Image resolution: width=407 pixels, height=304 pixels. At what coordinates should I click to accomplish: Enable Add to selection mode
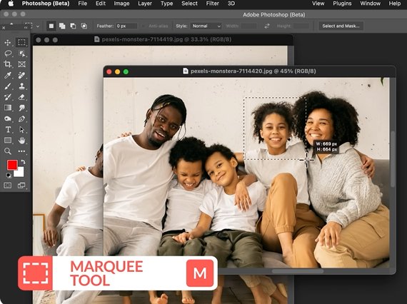(x=62, y=26)
